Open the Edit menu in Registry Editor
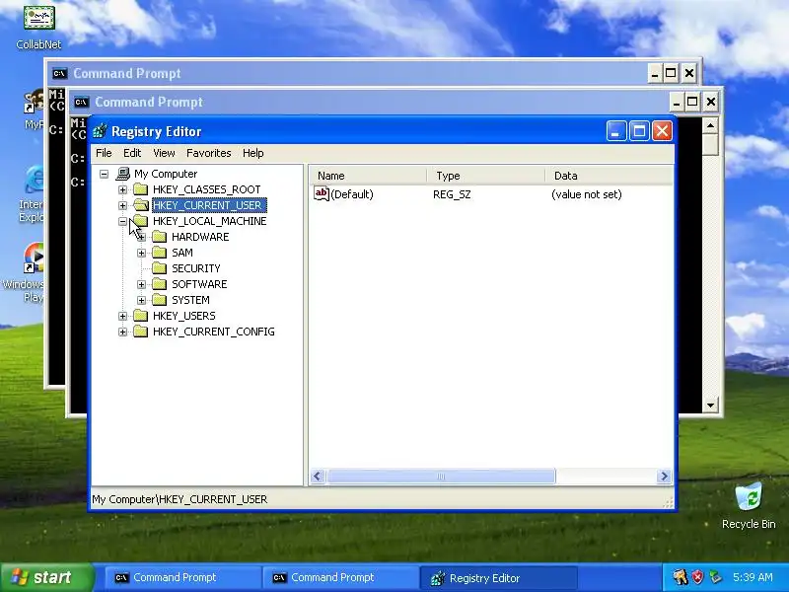 click(132, 153)
